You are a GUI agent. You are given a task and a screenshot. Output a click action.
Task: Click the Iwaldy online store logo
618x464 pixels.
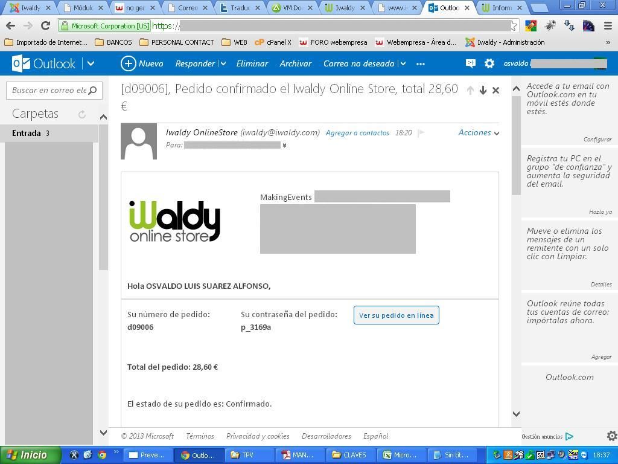[174, 221]
